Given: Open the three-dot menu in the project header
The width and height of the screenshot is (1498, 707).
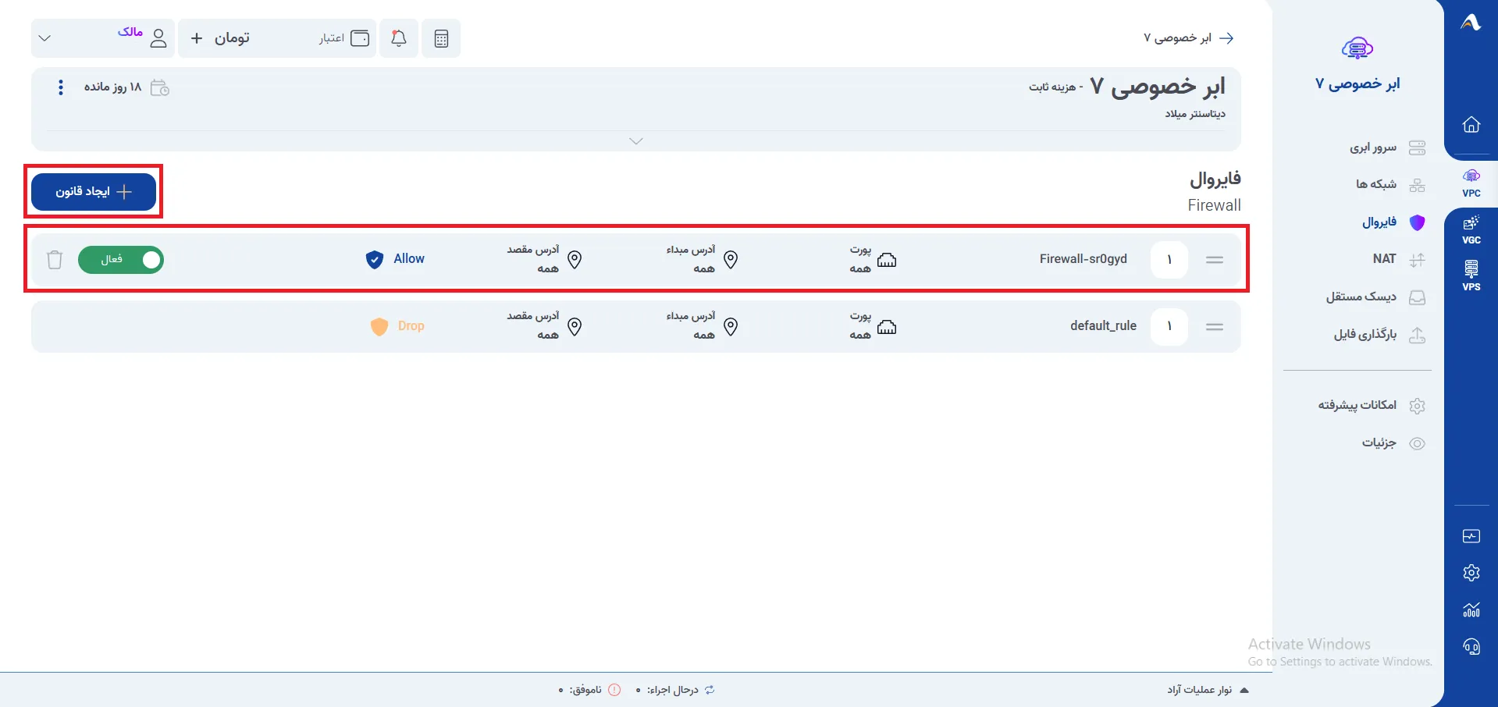Looking at the screenshot, I should [x=61, y=87].
